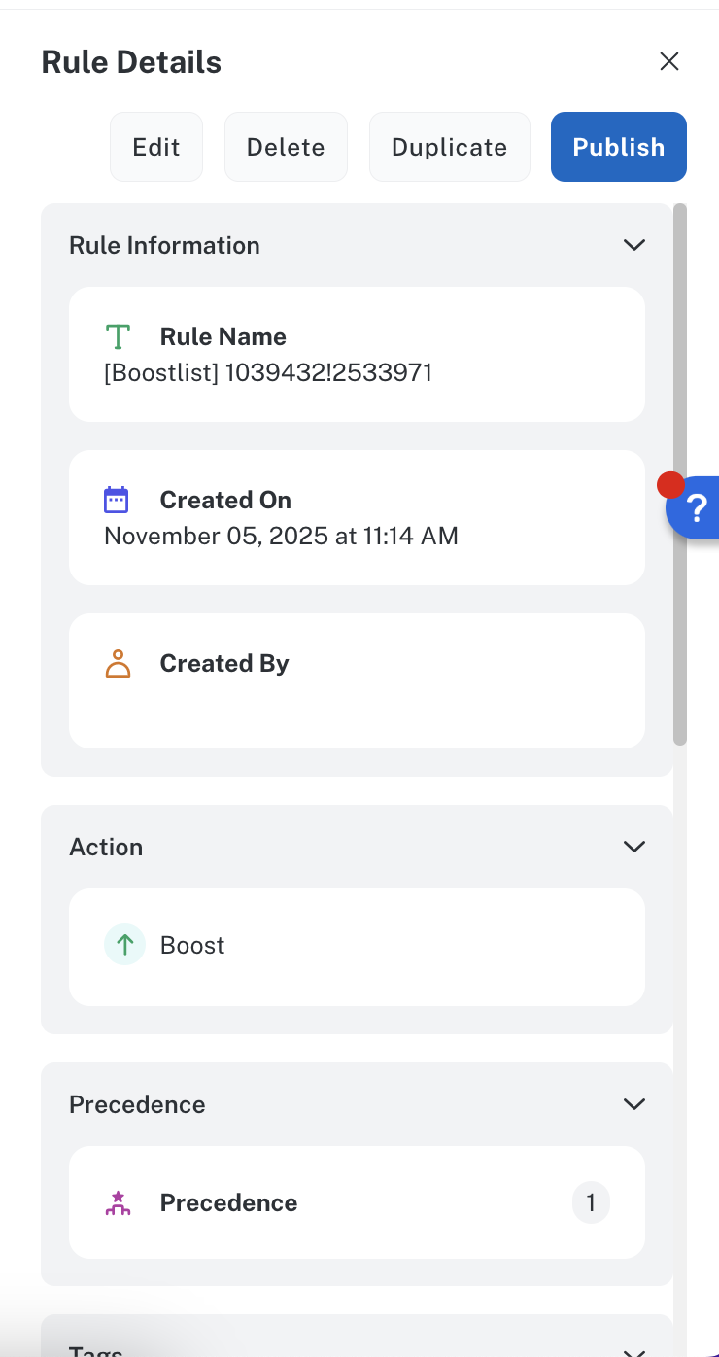
Task: Collapse the Rule Information section
Action: point(633,245)
